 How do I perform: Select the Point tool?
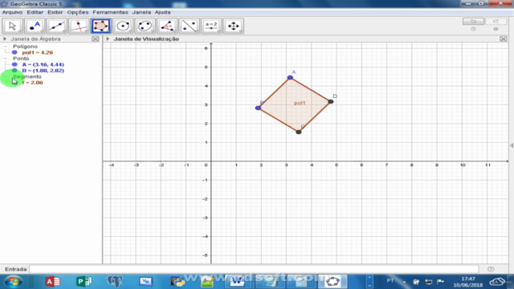click(35, 26)
